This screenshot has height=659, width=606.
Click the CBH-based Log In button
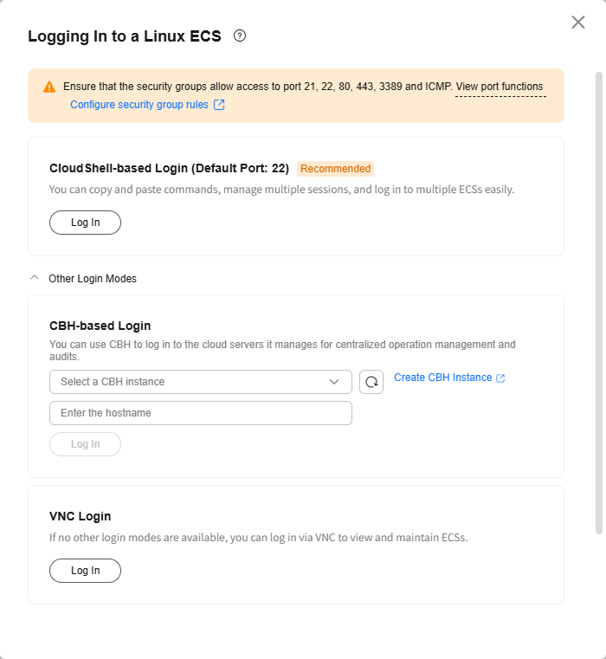click(x=86, y=444)
